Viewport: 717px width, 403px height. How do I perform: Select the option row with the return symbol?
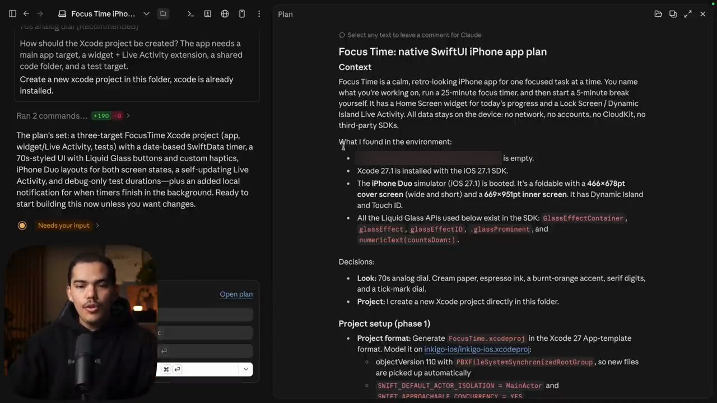pyautogui.click(x=205, y=351)
